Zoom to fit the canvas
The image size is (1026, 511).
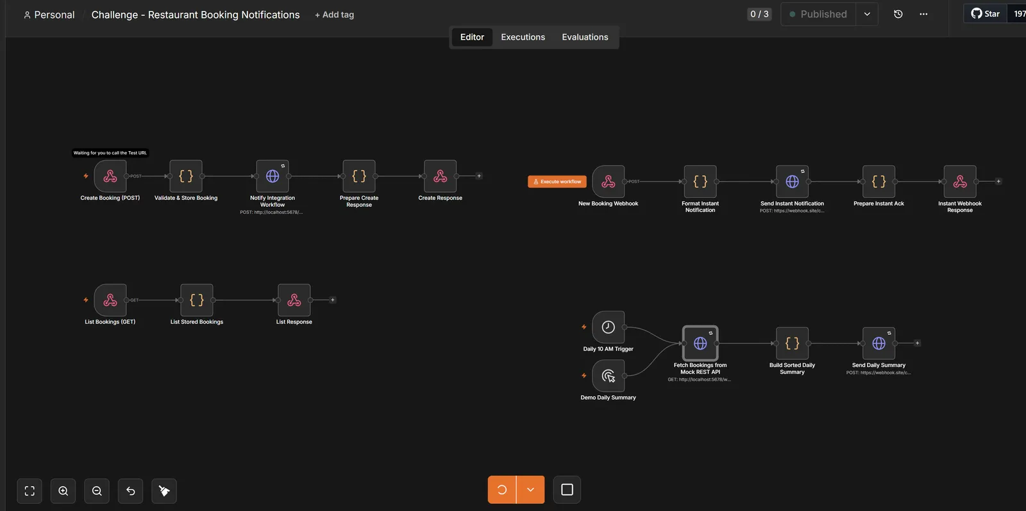pos(29,491)
